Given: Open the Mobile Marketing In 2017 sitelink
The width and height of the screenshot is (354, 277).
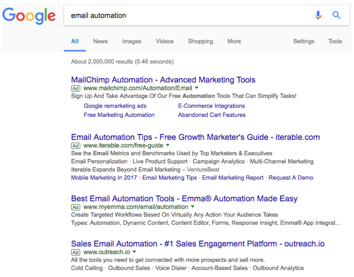Looking at the screenshot, I should click(x=104, y=178).
